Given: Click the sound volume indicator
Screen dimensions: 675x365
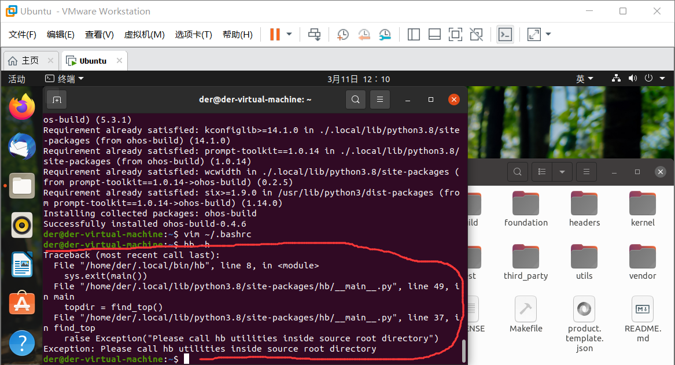Looking at the screenshot, I should [632, 78].
